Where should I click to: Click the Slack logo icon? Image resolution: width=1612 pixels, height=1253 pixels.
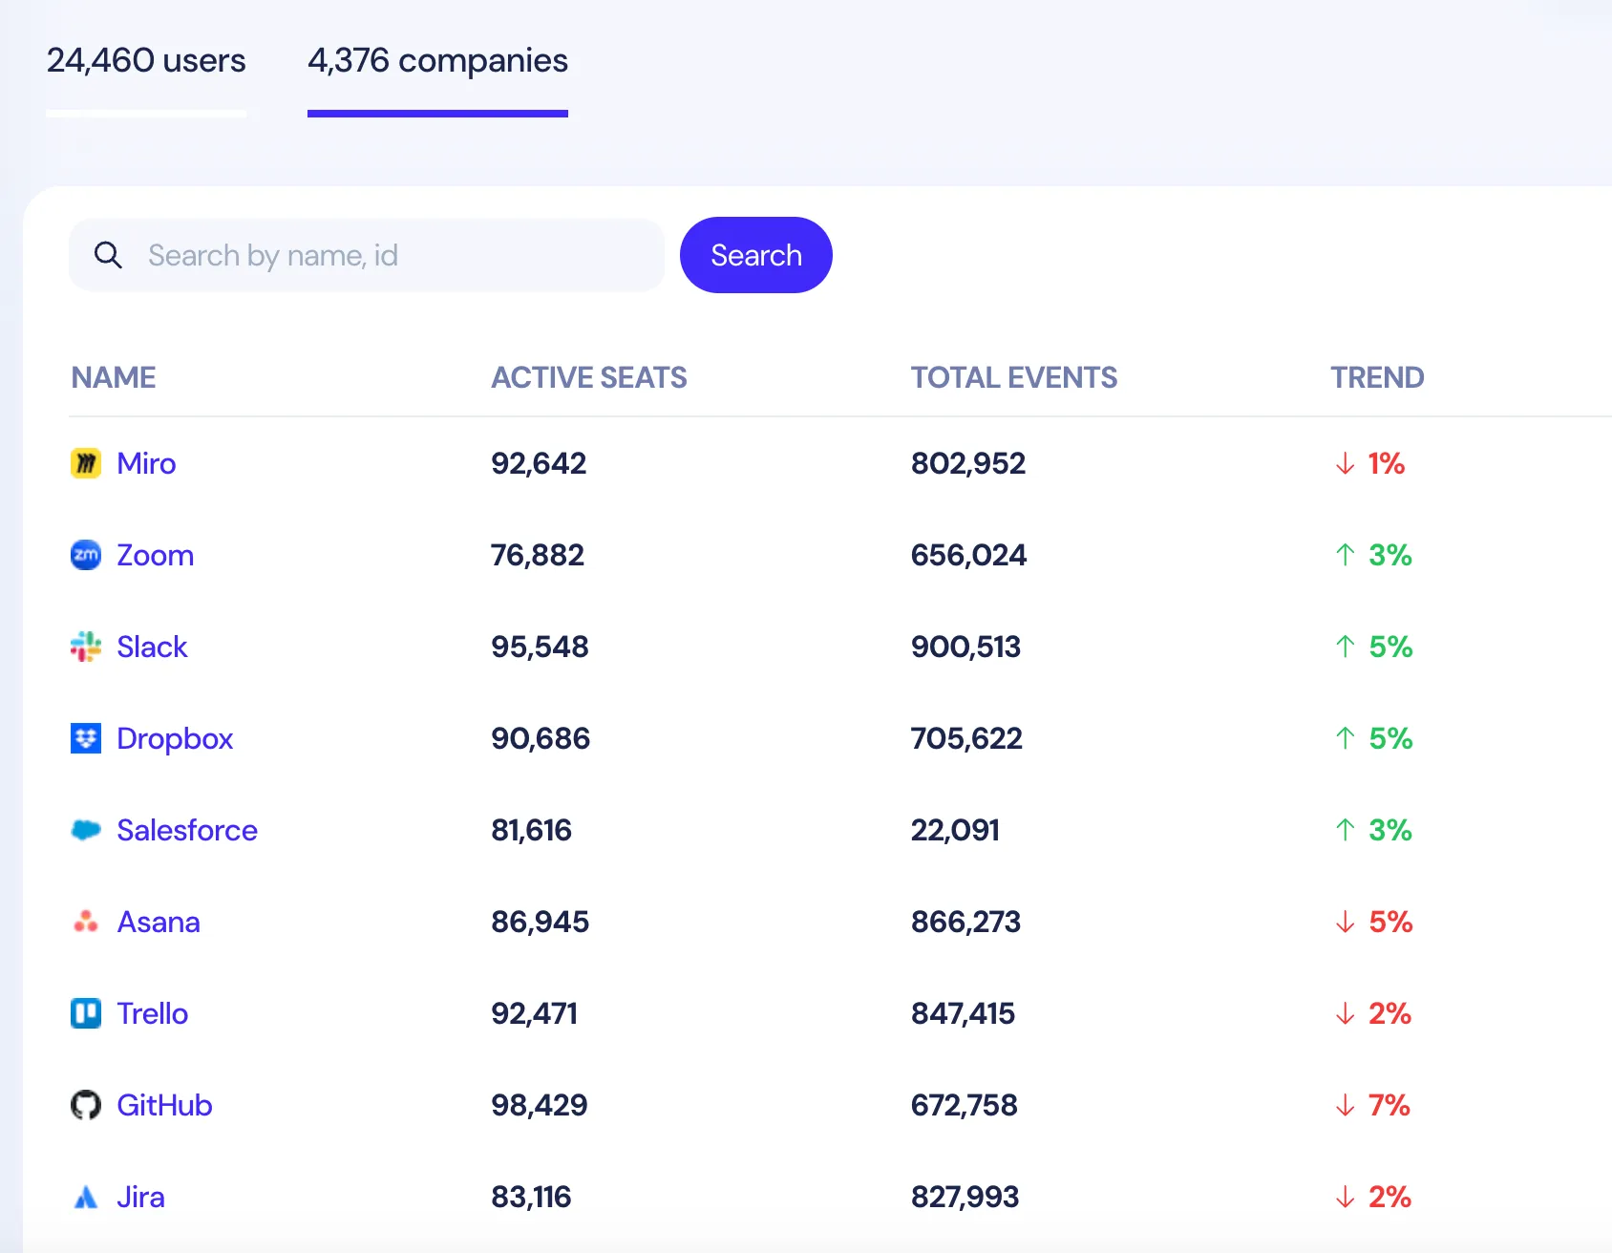[x=85, y=647]
